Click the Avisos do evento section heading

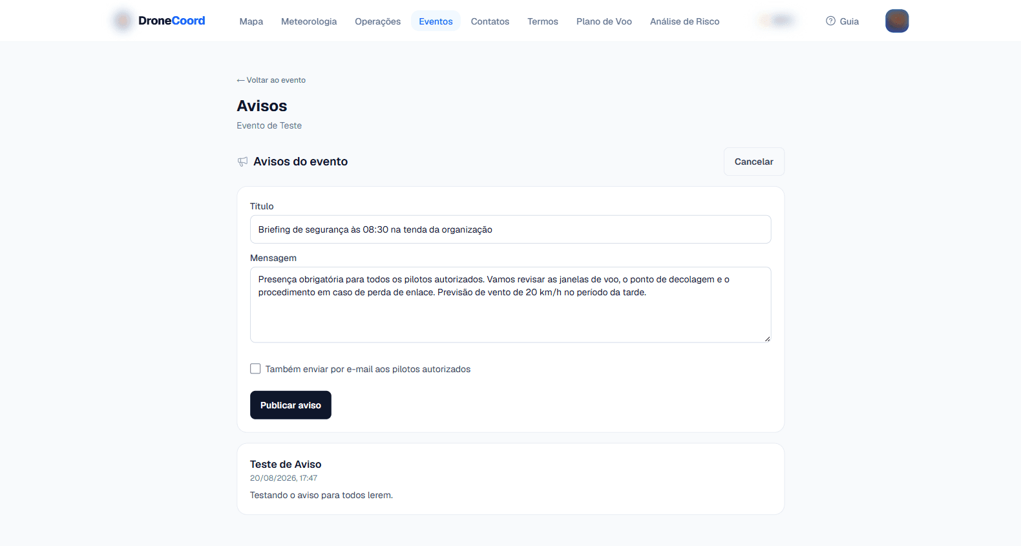tap(300, 162)
